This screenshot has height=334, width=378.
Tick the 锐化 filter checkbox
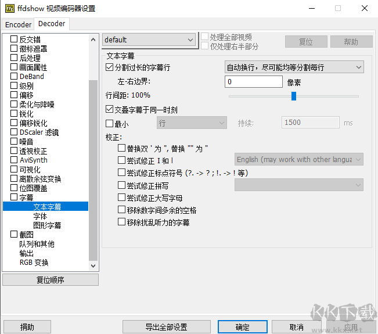(x=14, y=113)
